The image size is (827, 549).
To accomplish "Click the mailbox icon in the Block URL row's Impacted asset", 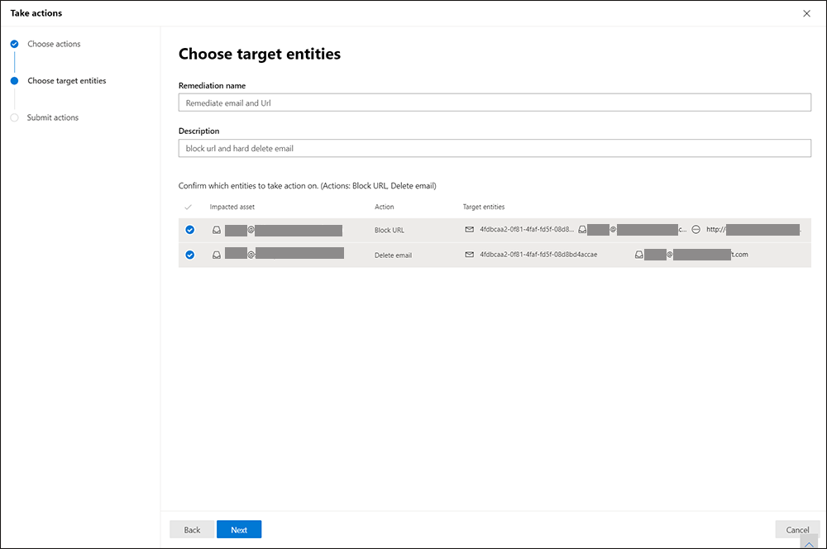I will click(217, 230).
